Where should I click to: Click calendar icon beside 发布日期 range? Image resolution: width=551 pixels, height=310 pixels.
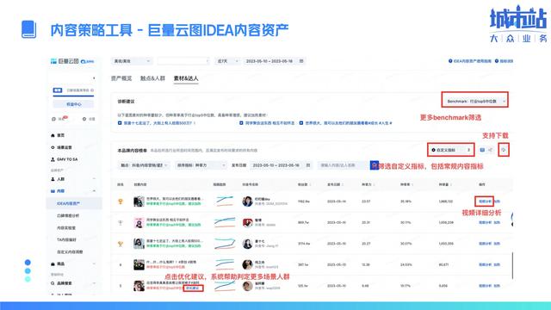click(308, 165)
